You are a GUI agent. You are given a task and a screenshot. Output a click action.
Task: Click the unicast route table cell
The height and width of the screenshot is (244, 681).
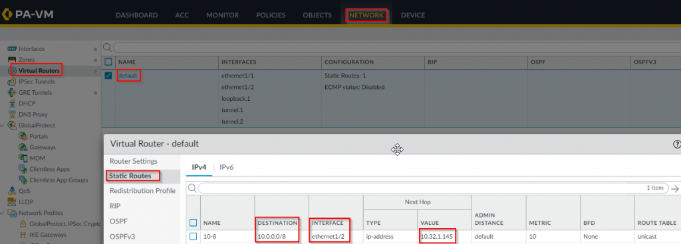point(647,237)
